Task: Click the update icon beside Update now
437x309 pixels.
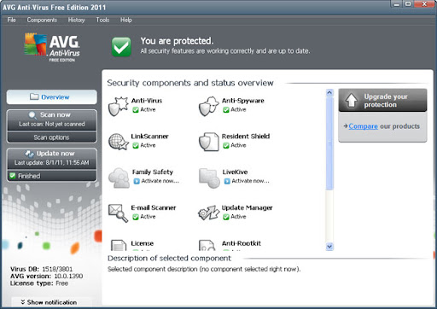Action: click(29, 154)
